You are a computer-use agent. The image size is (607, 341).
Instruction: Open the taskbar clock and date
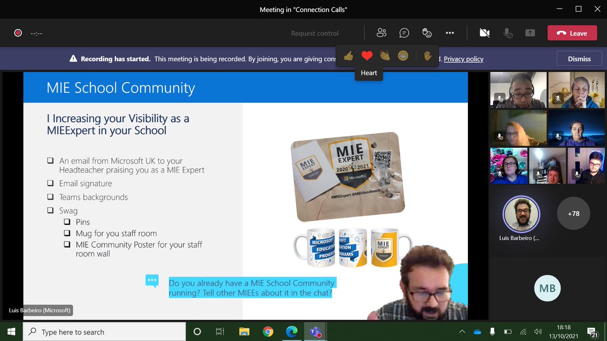[x=563, y=332]
